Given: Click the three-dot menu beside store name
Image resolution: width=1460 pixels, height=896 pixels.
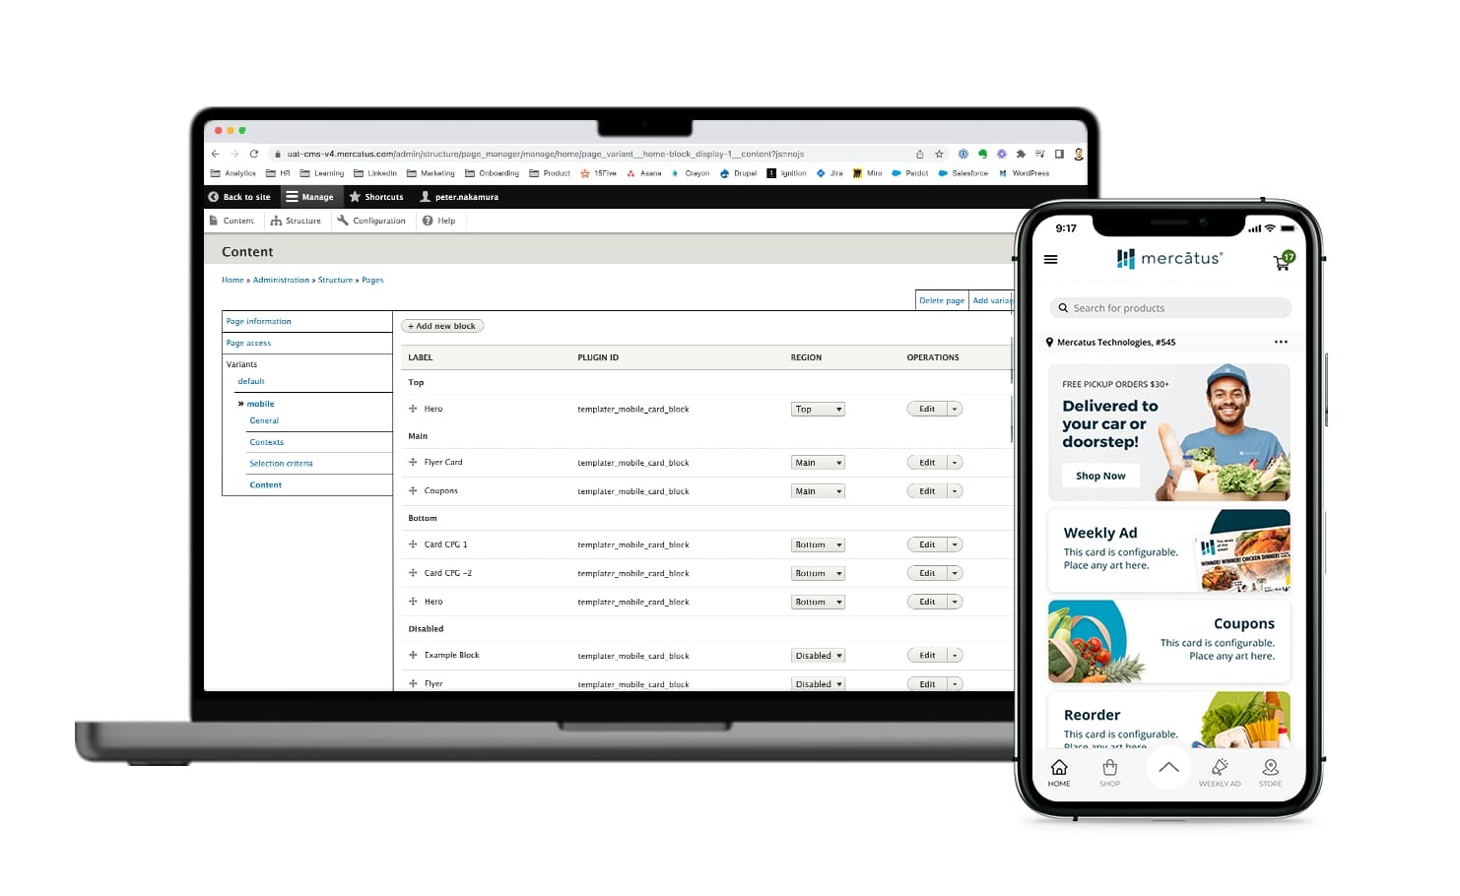Looking at the screenshot, I should pyautogui.click(x=1281, y=343).
